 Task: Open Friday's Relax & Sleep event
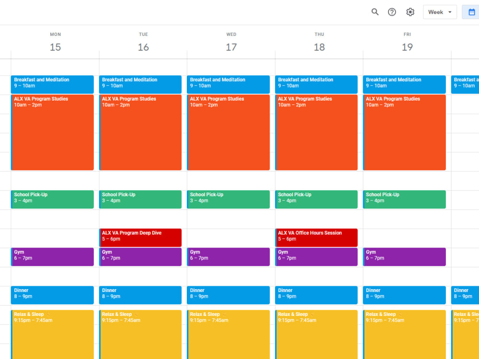404,335
